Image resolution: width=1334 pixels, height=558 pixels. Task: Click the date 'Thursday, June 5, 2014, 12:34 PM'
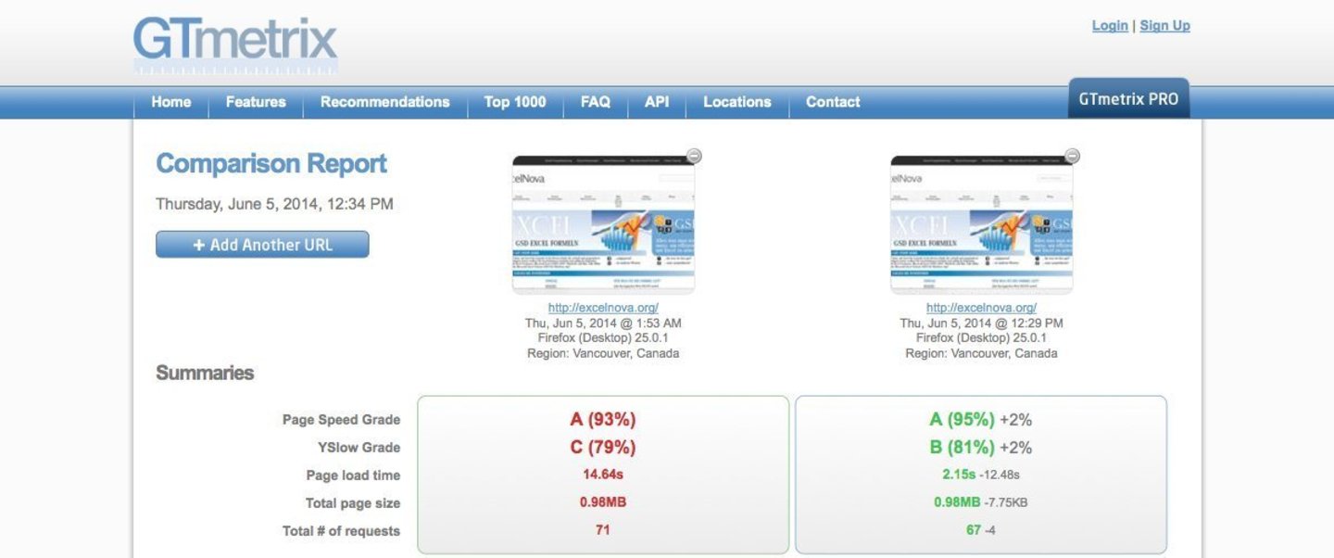274,204
